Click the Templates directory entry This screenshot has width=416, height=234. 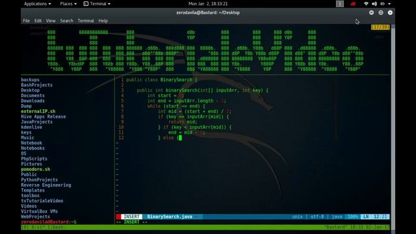pyautogui.click(x=32, y=190)
